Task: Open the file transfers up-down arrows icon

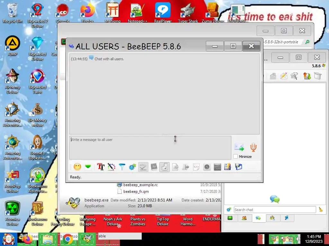Action: (x=307, y=76)
